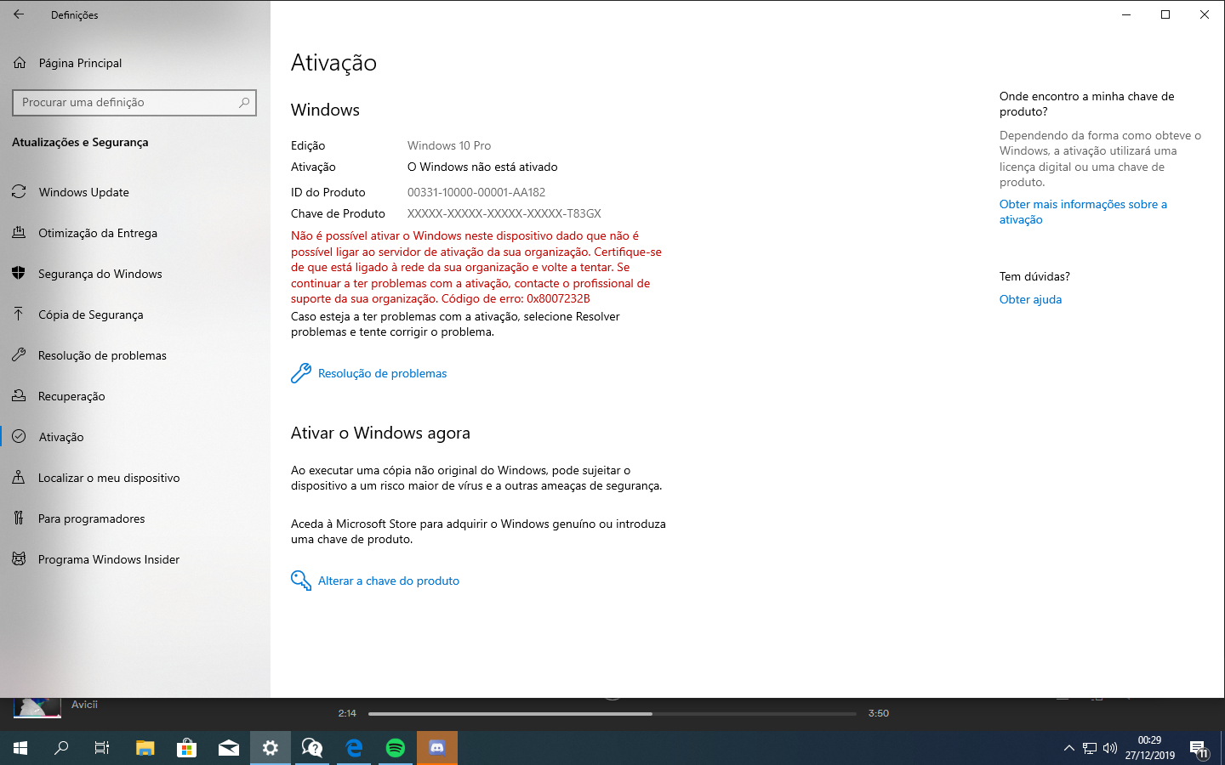This screenshot has width=1225, height=765.
Task: Click the Programa Windows Insider icon
Action: tap(19, 559)
